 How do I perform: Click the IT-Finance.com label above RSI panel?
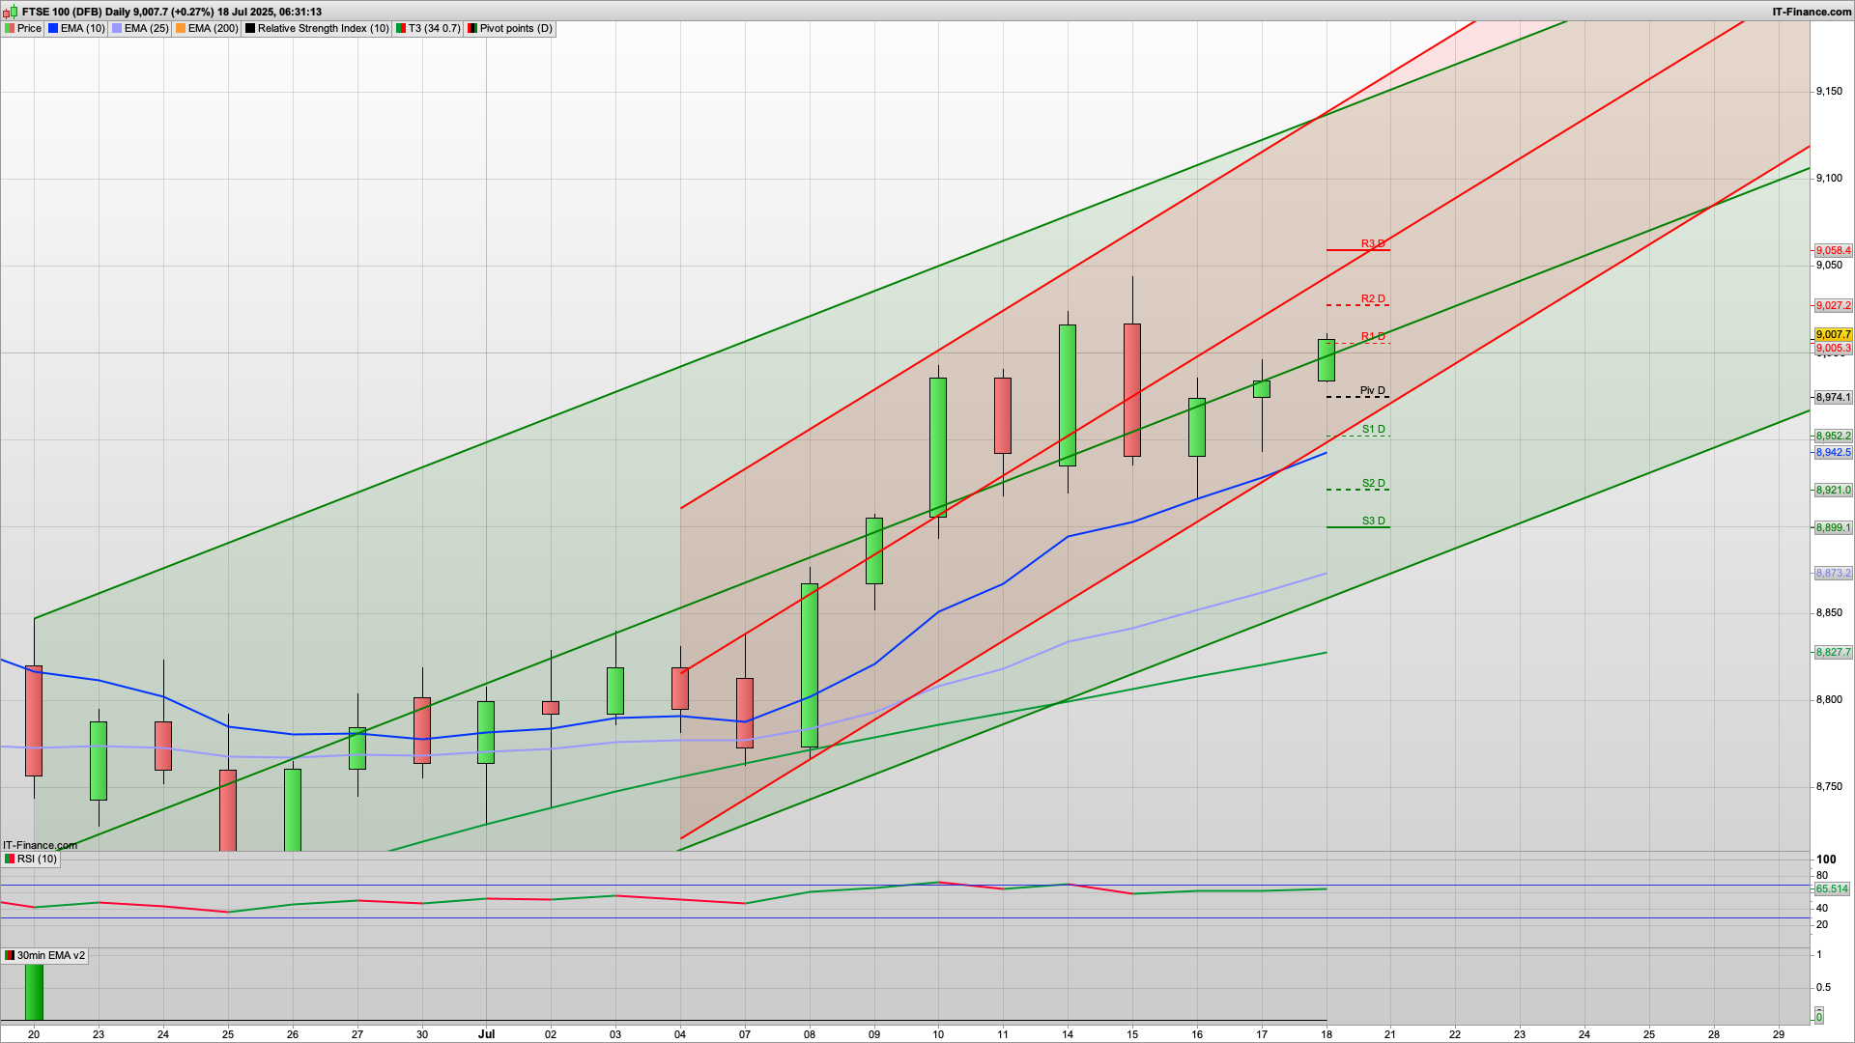point(40,845)
